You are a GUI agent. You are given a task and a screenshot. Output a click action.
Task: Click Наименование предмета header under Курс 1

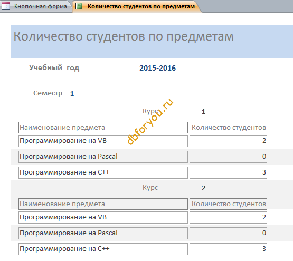(103, 128)
